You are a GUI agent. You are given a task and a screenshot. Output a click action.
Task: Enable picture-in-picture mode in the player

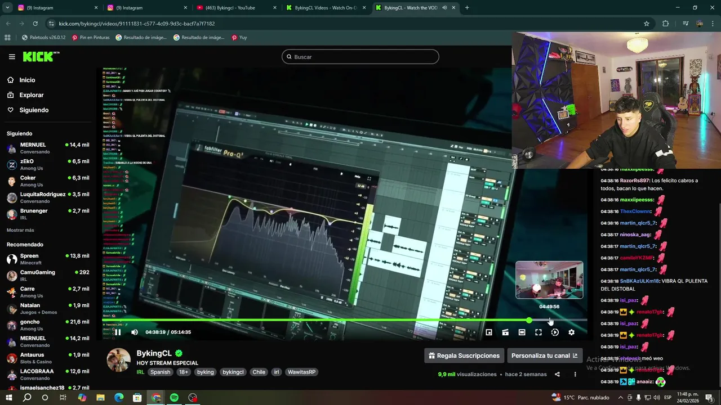[x=489, y=332]
